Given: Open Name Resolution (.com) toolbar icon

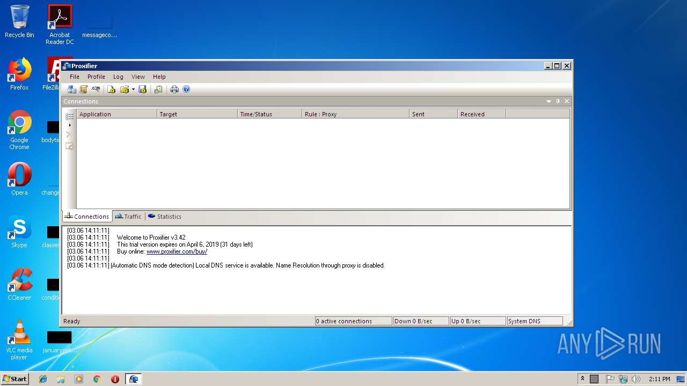Looking at the screenshot, I should click(x=96, y=90).
